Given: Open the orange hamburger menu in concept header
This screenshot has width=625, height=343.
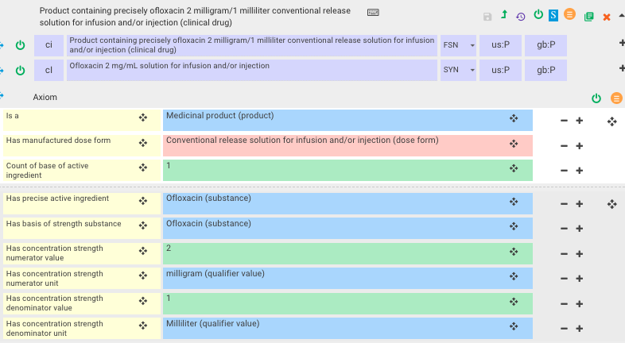Looking at the screenshot, I should (x=569, y=15).
